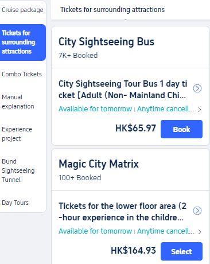The width and height of the screenshot is (210, 264).
Task: Open City Sightseeing Tour Bus ticket details icon
Action: [197, 88]
